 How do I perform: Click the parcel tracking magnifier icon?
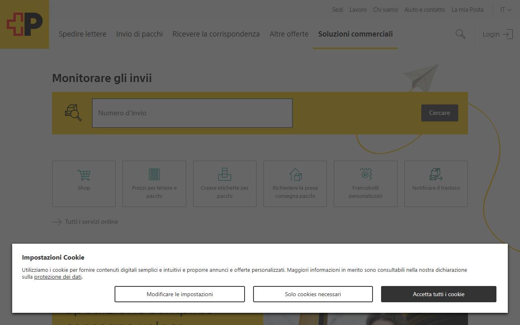[x=74, y=113]
